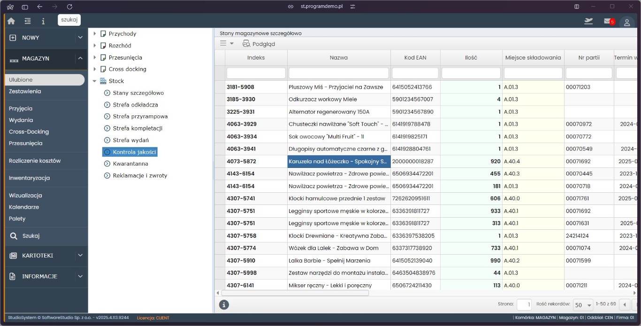Image resolution: width=641 pixels, height=326 pixels.
Task: Click the szukaj search button
Action: [69, 20]
